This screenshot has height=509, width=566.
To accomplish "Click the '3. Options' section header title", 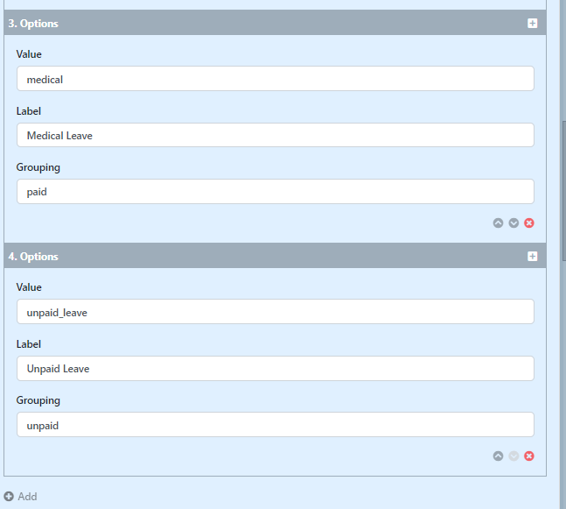I will [33, 24].
